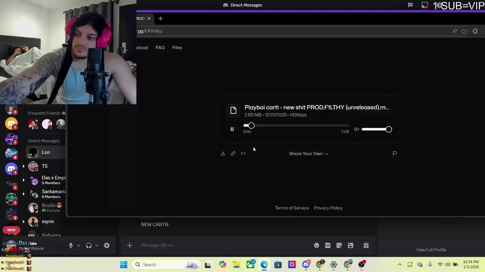Toggle Discord headphones deafen

click(89, 245)
